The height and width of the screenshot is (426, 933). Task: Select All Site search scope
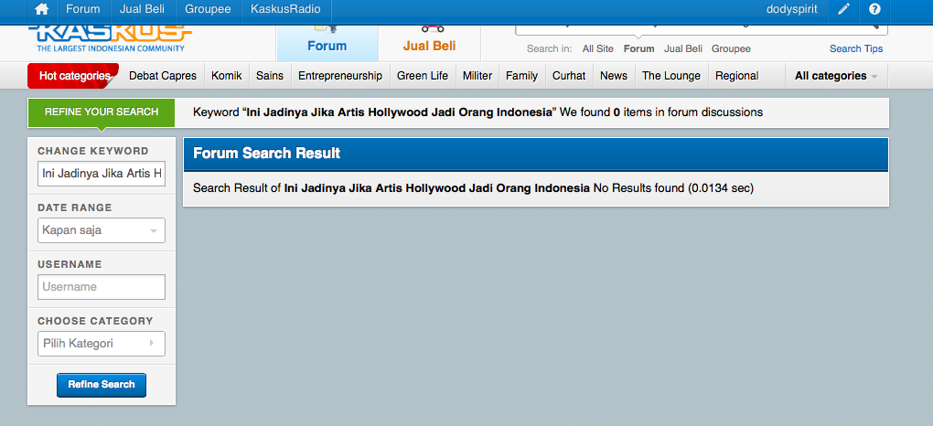coord(597,48)
